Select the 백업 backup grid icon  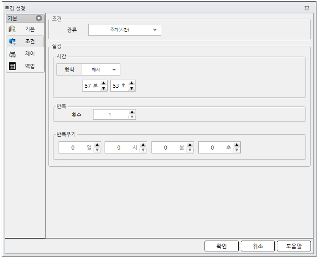click(x=12, y=66)
